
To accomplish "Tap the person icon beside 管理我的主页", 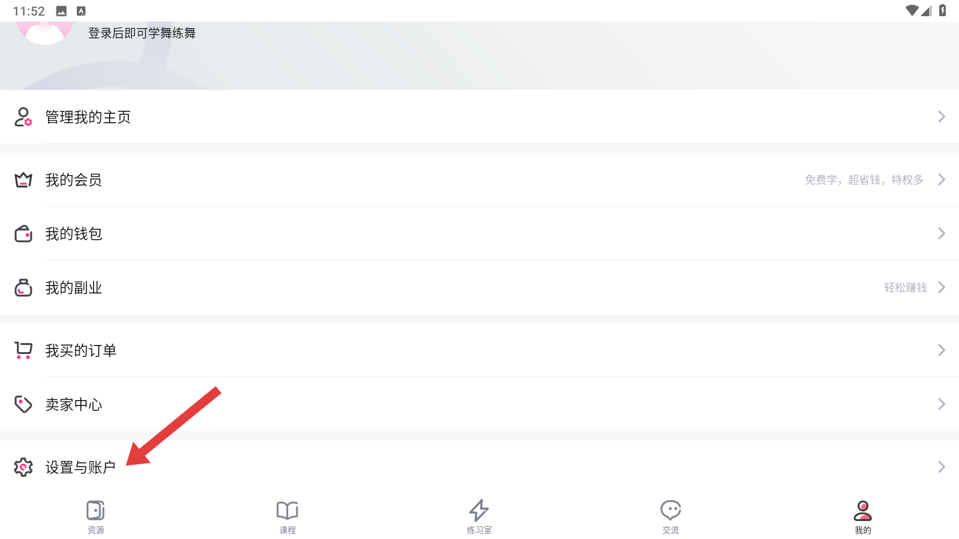I will [23, 117].
